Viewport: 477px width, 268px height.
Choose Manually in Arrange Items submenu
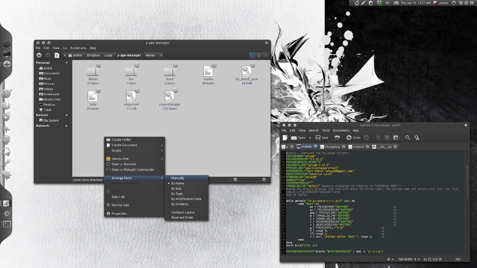tap(186, 178)
